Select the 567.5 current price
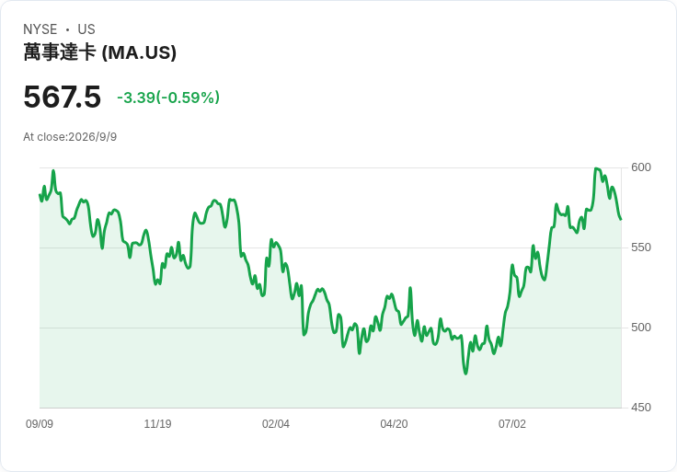Screen dimensions: 677x472 pyautogui.click(x=63, y=97)
